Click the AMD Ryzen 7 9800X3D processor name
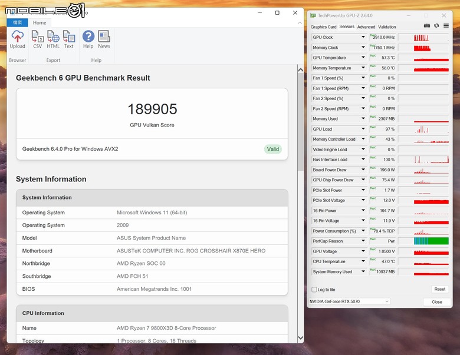This screenshot has width=460, height=355. coord(166,328)
